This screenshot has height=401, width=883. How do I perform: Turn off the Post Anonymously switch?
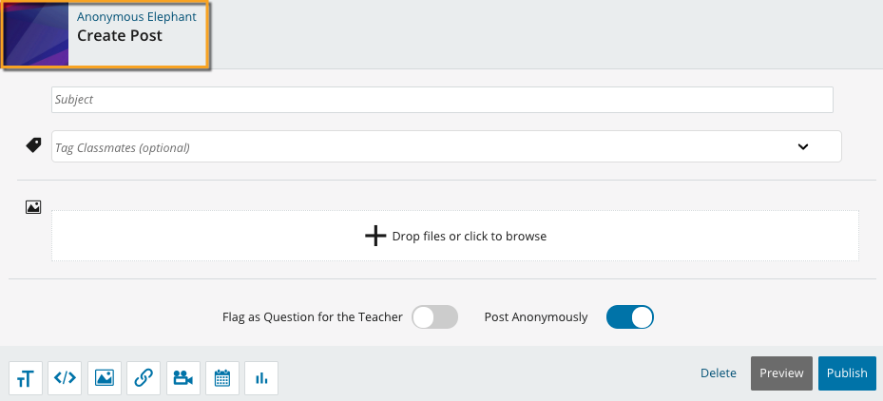point(630,317)
